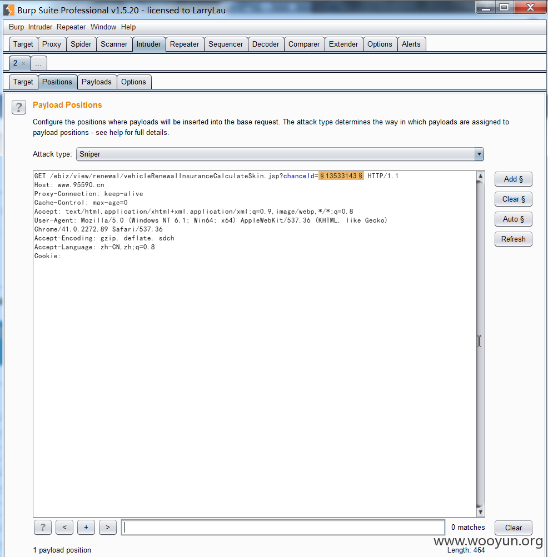Click the Add § button
This screenshot has width=548, height=557.
[513, 179]
